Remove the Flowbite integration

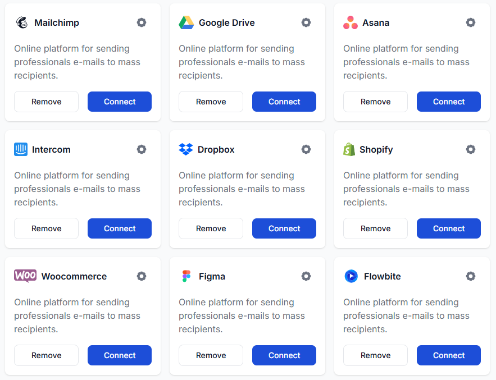coord(375,355)
